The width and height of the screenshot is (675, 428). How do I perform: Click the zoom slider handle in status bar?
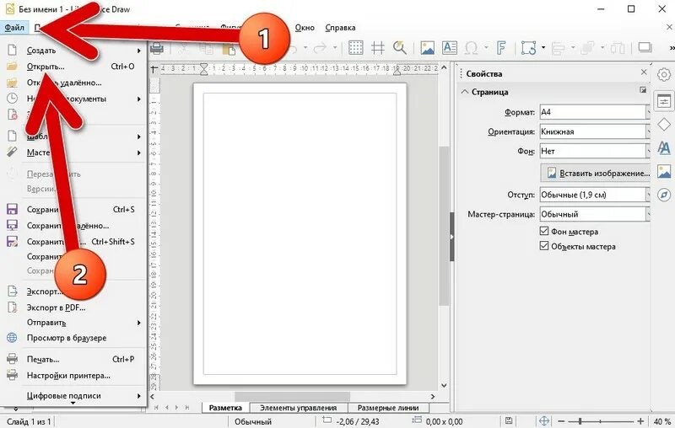coord(580,421)
